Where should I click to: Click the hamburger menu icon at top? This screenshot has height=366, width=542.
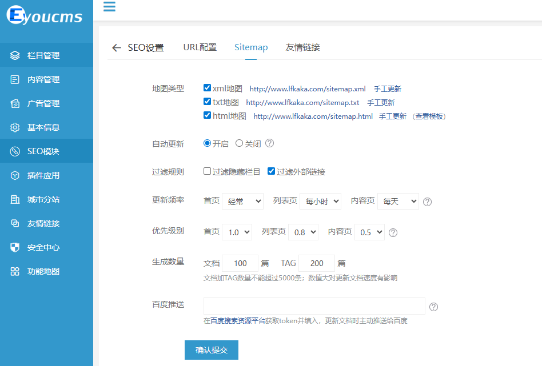109,7
